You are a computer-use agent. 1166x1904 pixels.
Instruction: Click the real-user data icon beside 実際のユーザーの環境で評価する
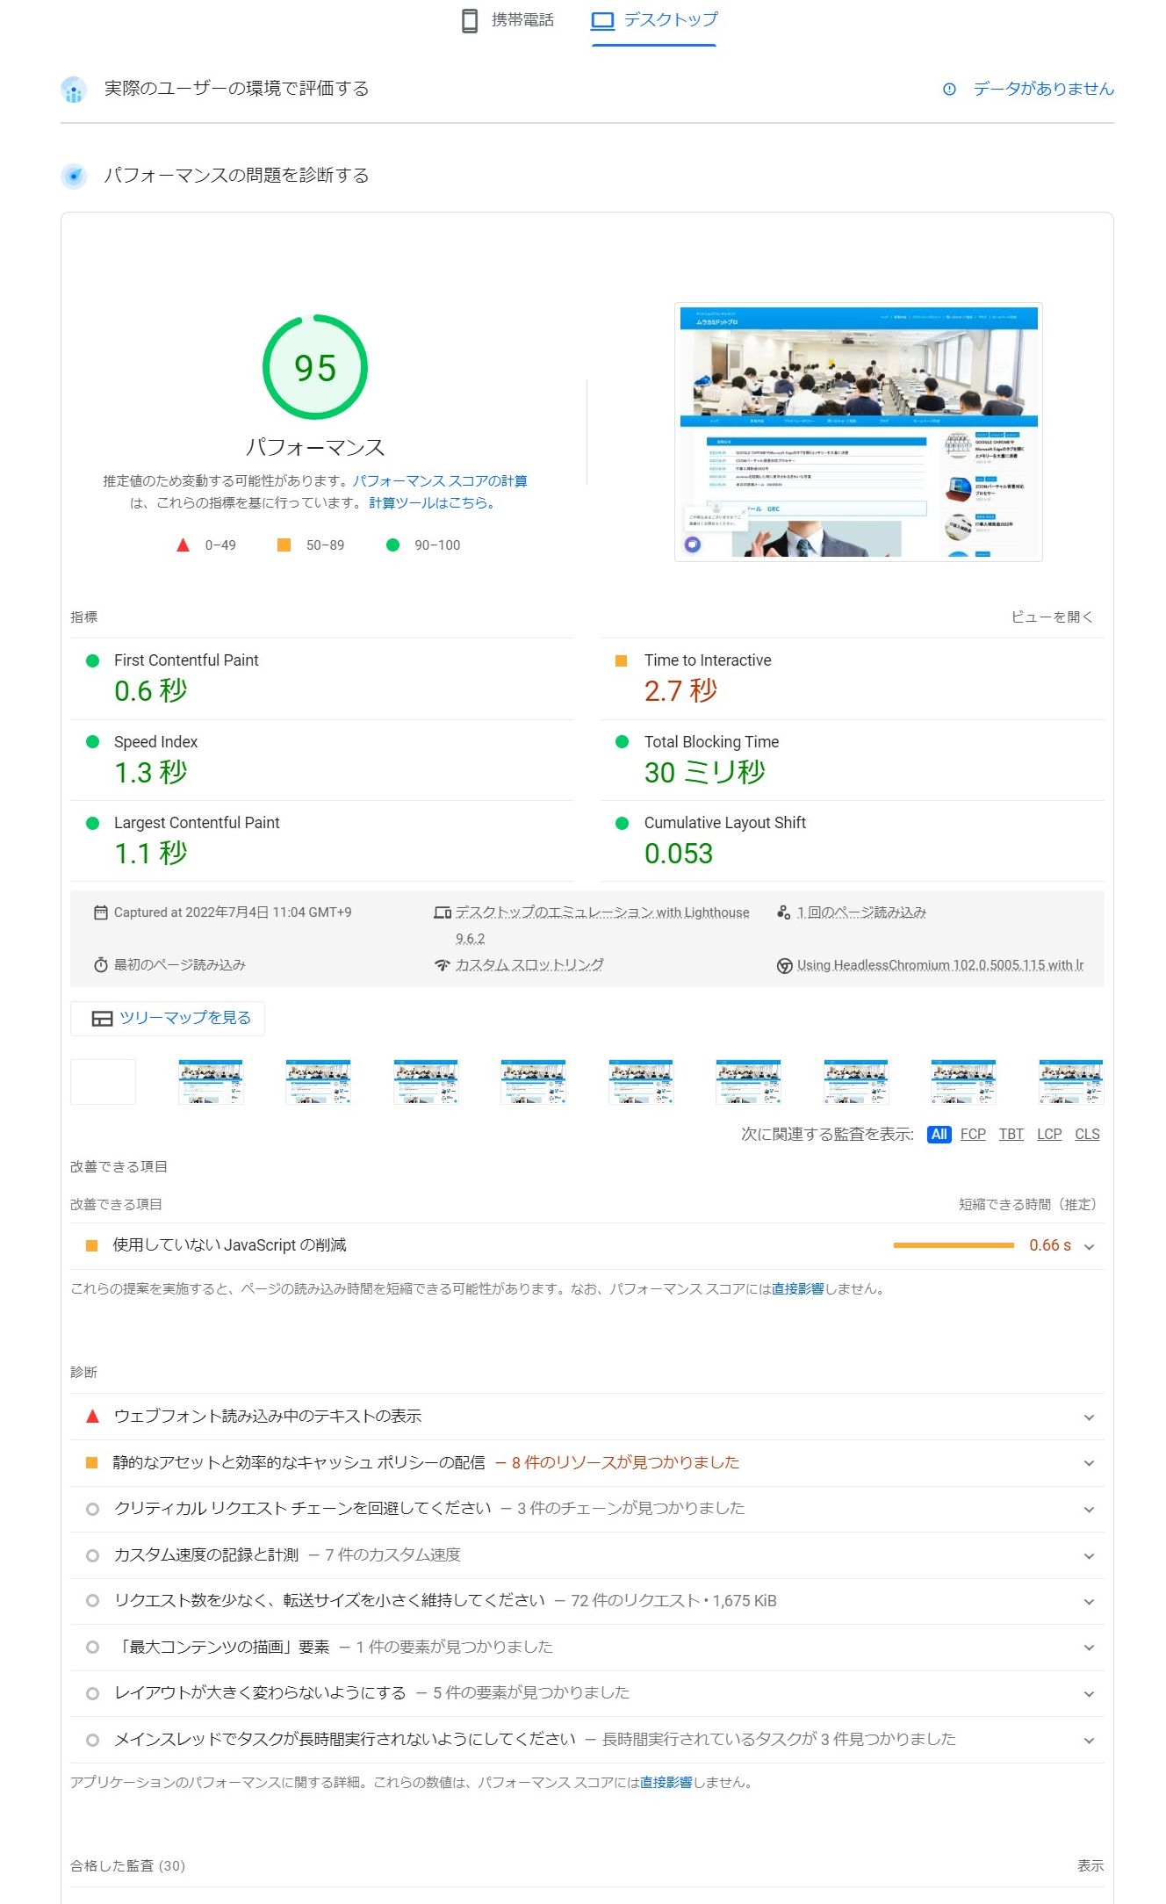[x=74, y=89]
